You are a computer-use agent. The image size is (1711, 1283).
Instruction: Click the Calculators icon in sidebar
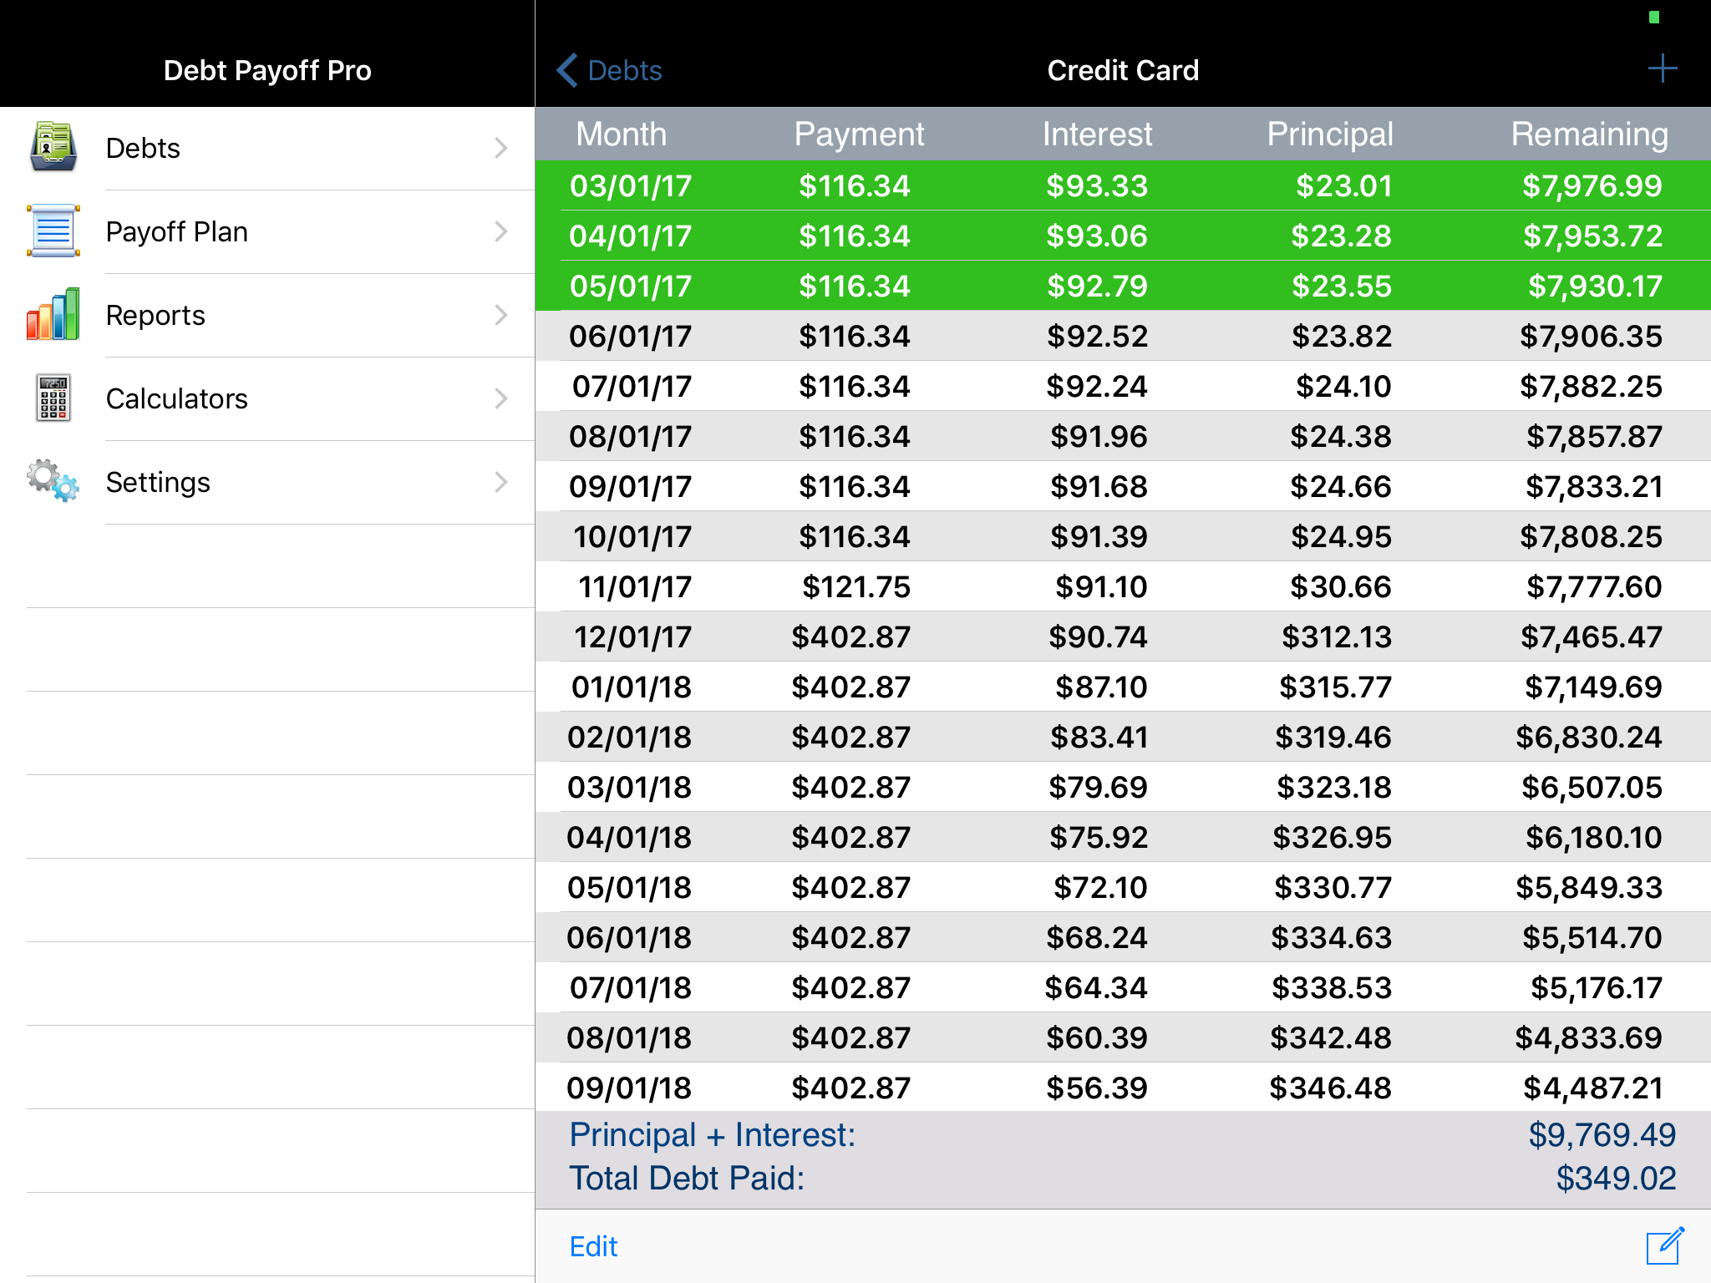point(53,398)
